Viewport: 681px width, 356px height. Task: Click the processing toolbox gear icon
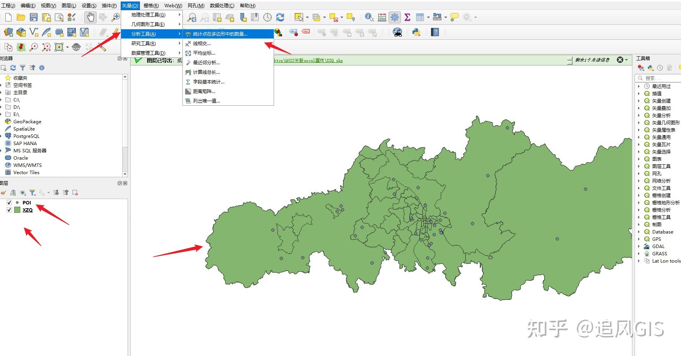[x=394, y=17]
